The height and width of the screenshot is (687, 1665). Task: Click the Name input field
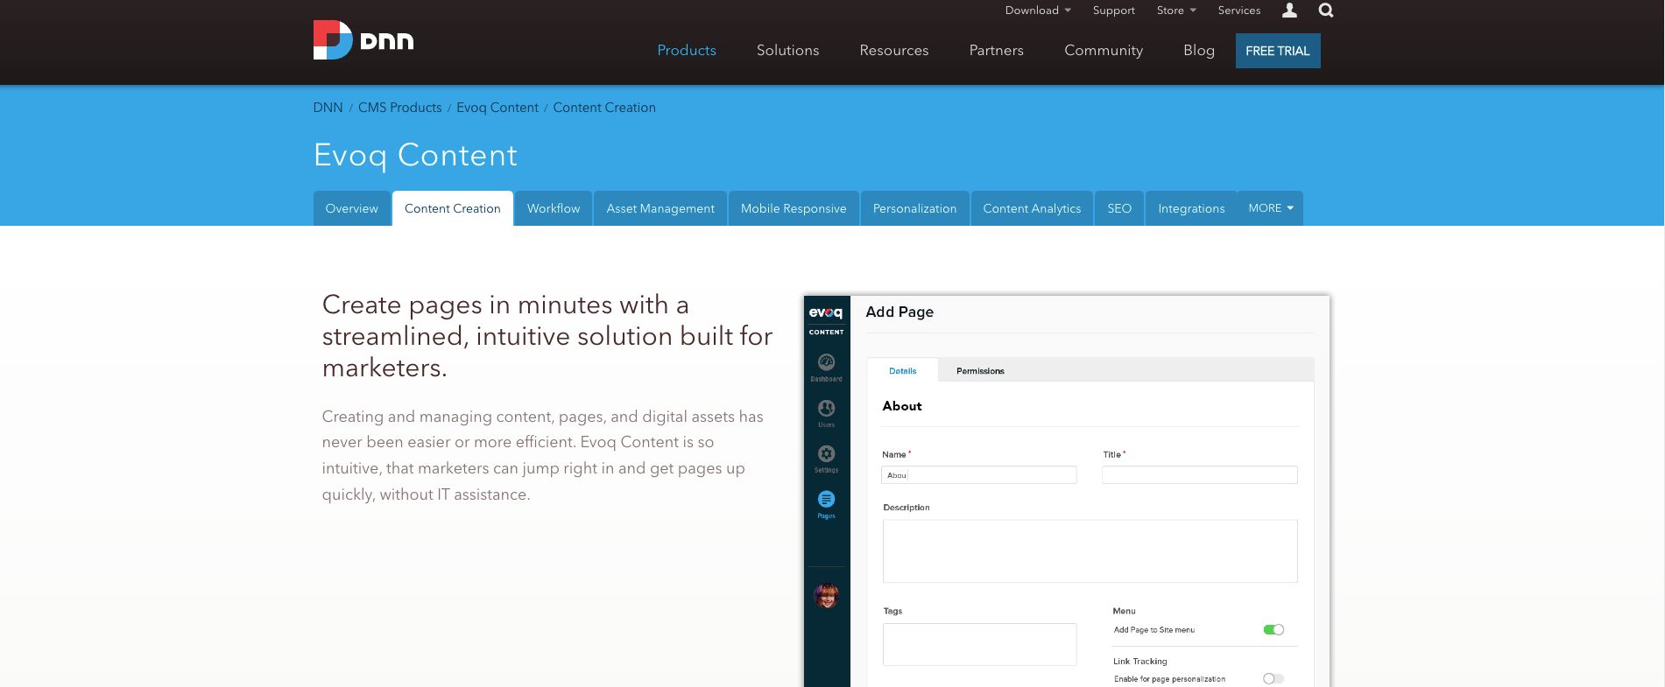click(979, 475)
